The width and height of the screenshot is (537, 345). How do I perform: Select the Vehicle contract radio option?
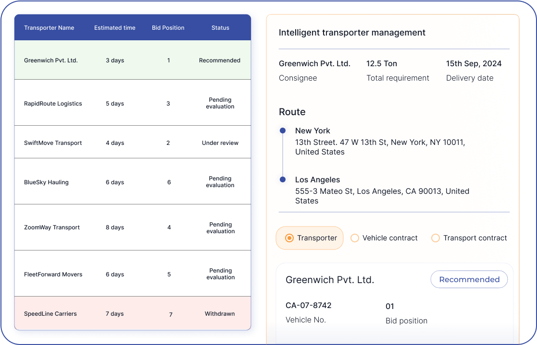tap(384, 238)
